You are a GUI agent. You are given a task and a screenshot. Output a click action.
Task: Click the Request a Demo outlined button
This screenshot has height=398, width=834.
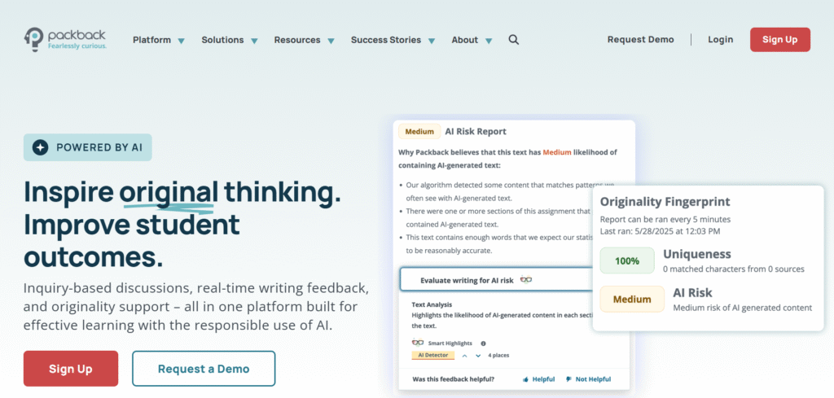204,369
